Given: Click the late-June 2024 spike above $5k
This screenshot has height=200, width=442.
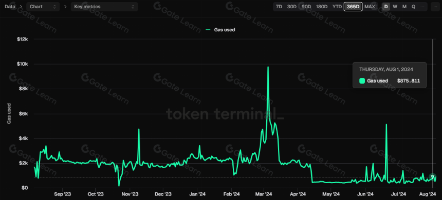Looking at the screenshot, I should pyautogui.click(x=386, y=124).
